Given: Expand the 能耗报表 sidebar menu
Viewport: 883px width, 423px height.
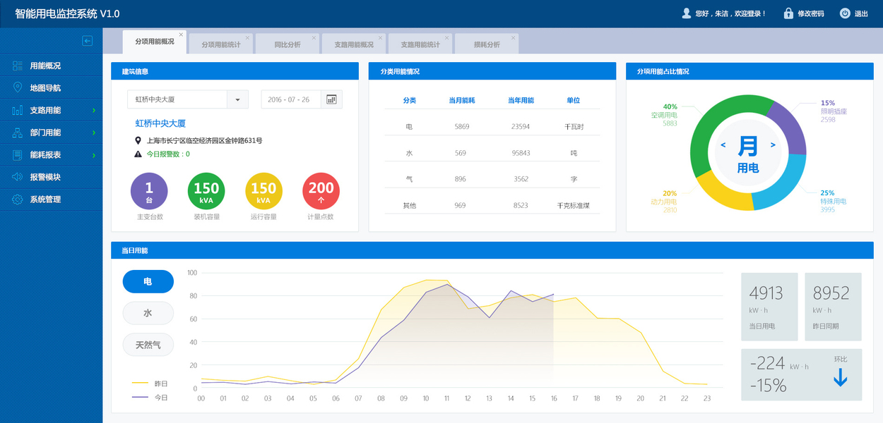Looking at the screenshot, I should click(52, 155).
